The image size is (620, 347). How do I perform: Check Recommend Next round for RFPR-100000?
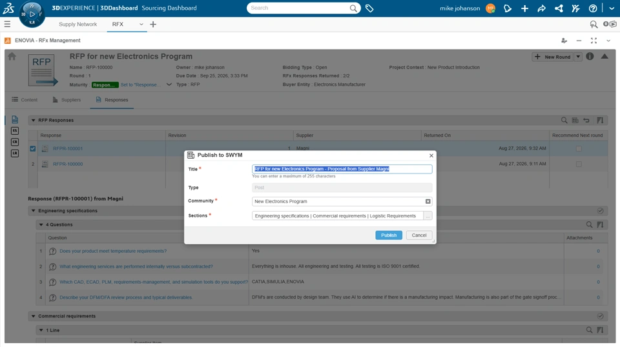click(579, 164)
